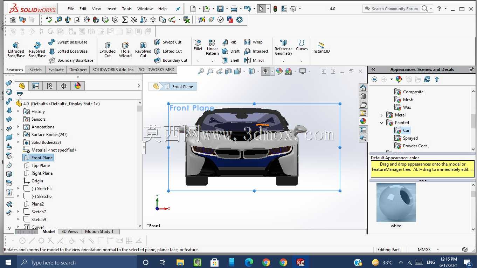Screen dimensions: 477x268
Task: Toggle the Instant3D mode
Action: (321, 48)
